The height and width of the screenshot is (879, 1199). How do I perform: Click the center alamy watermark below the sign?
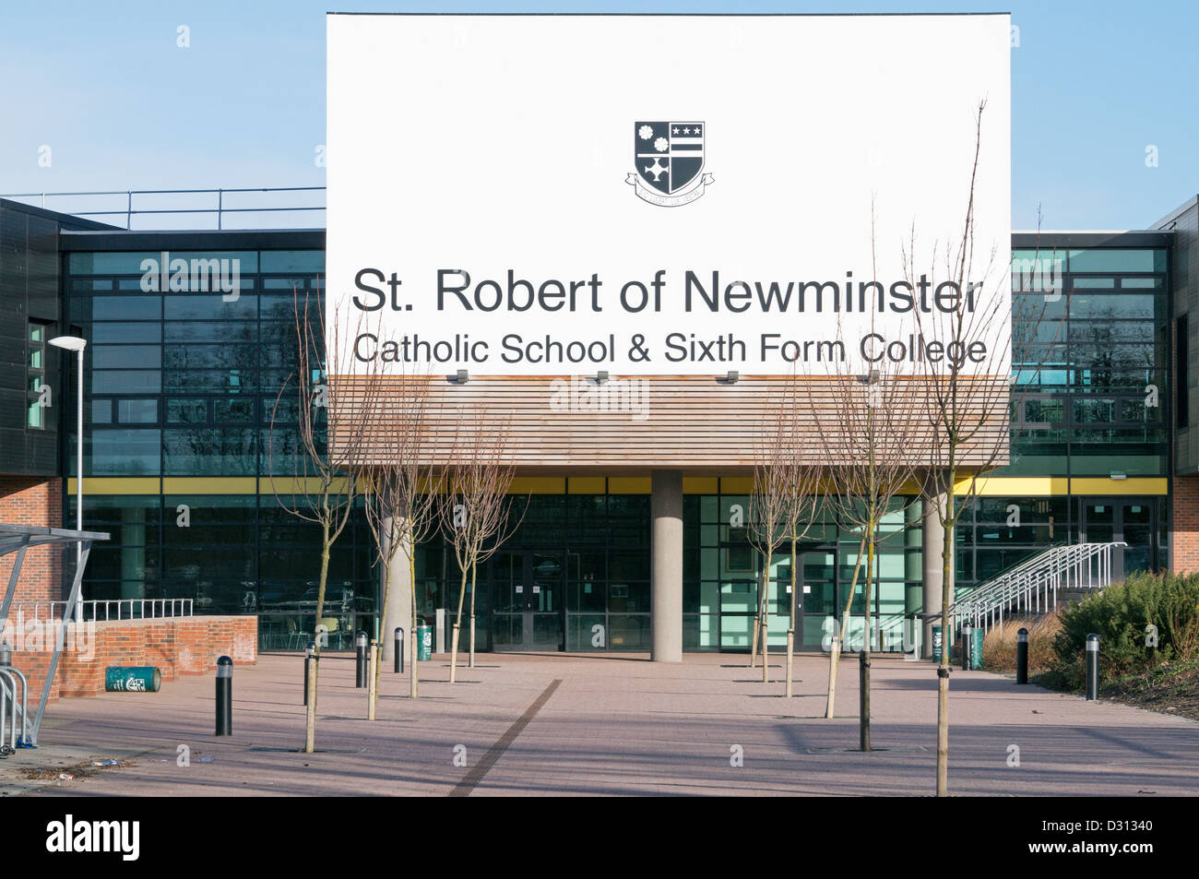point(599,395)
